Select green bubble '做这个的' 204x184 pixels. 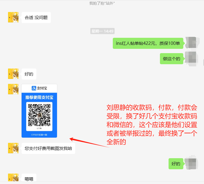[x=172, y=59]
